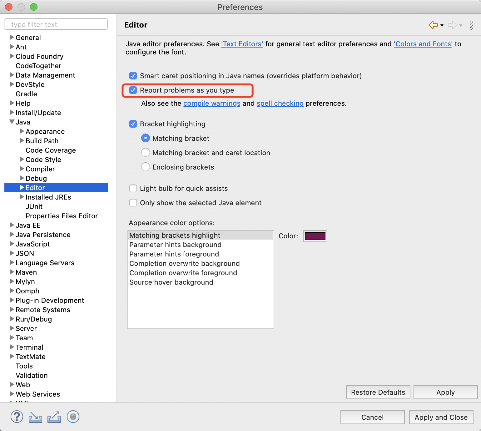Expand the General tree node
The height and width of the screenshot is (431, 481).
(12, 37)
